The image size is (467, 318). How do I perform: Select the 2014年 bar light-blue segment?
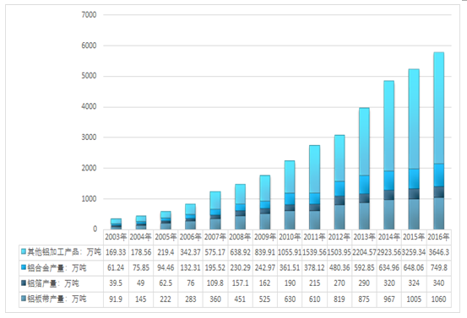coord(389,126)
